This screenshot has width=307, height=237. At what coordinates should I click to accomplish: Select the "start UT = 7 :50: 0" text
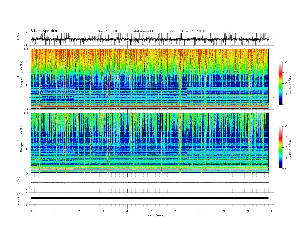(187, 31)
